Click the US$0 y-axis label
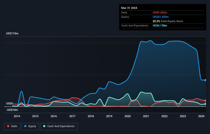210x134 pixels. tap(9, 103)
